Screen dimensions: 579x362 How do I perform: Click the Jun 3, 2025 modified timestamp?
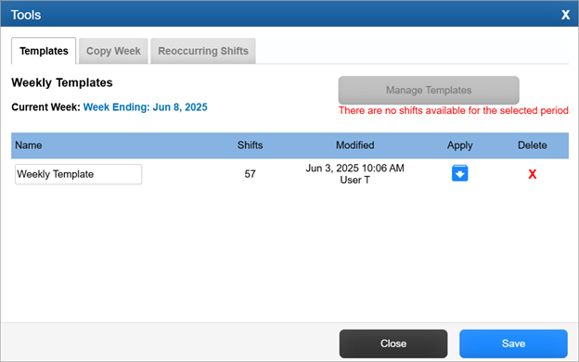tap(354, 169)
